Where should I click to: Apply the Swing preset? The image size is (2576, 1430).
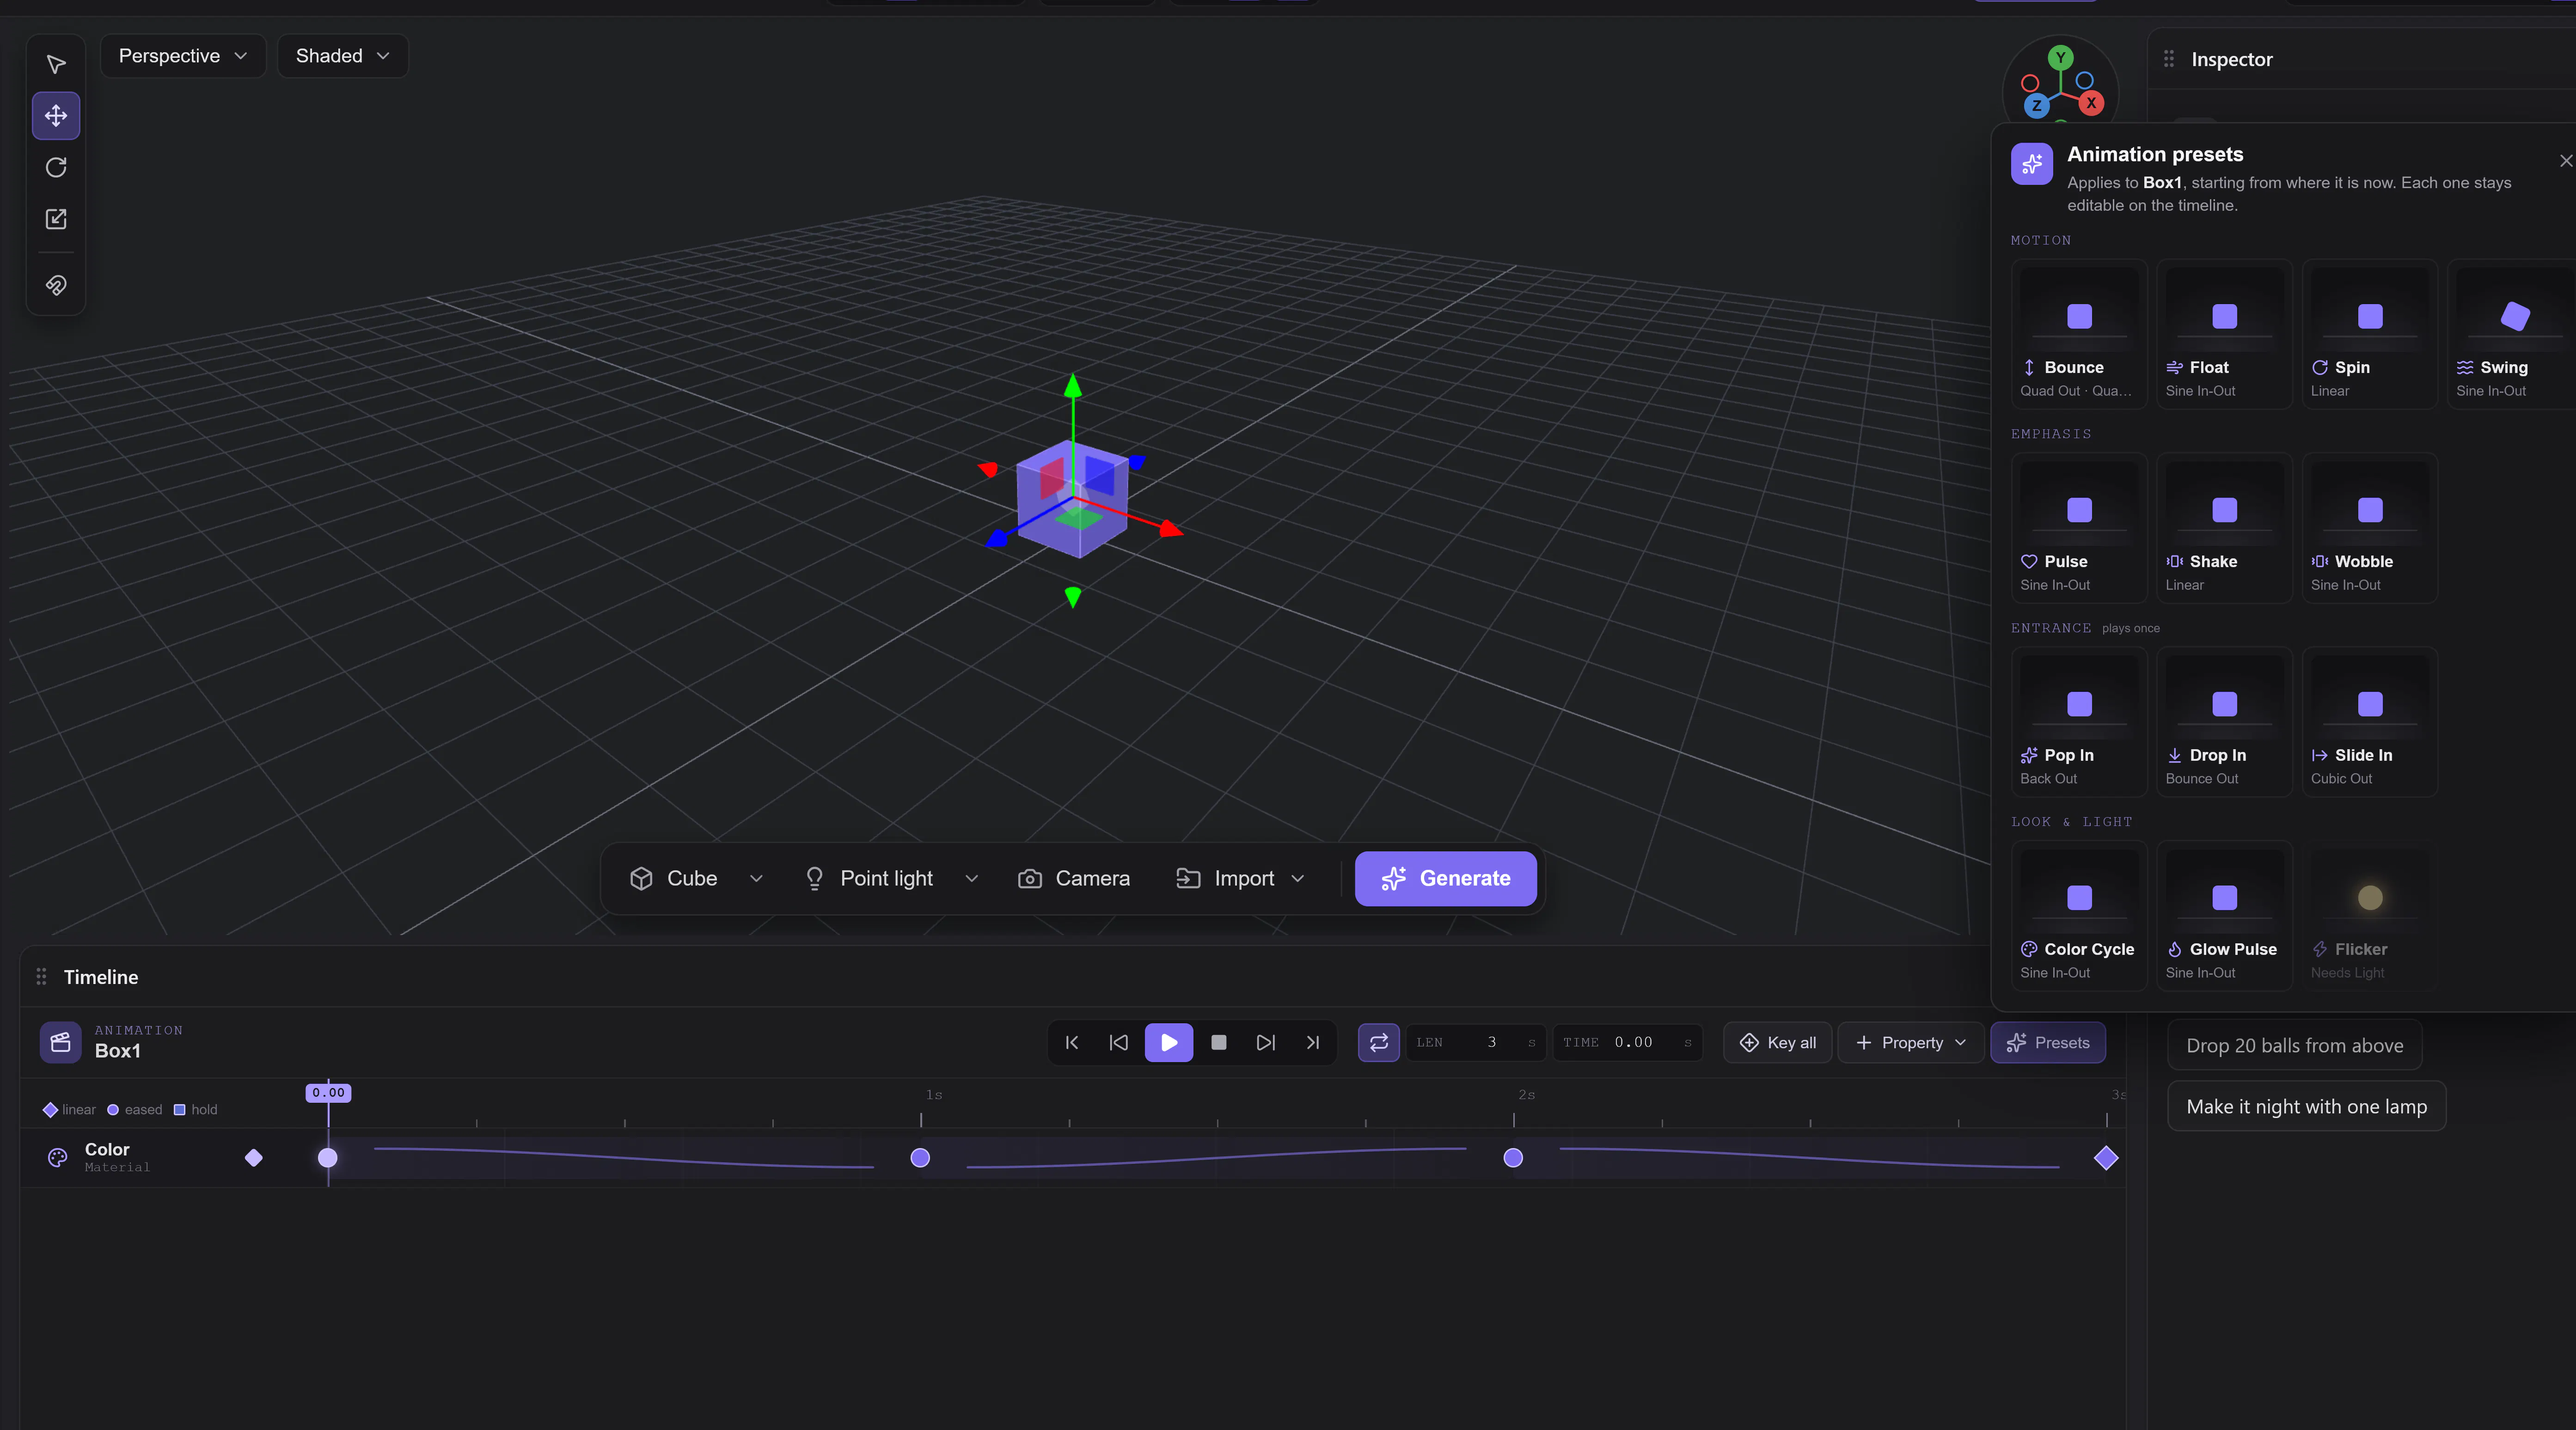(2513, 334)
